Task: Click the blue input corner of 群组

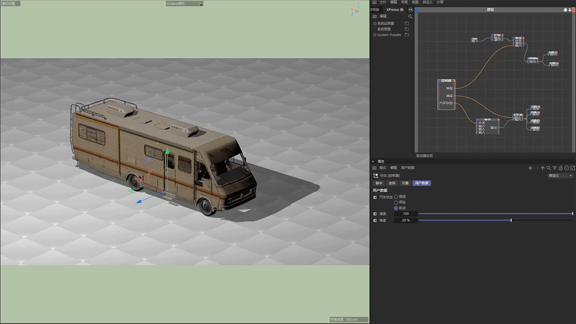Action: tap(416, 9)
